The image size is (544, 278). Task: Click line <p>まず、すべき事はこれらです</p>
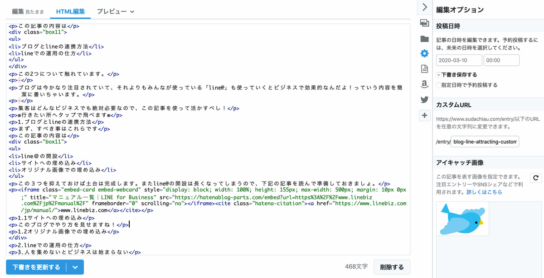(x=59, y=129)
